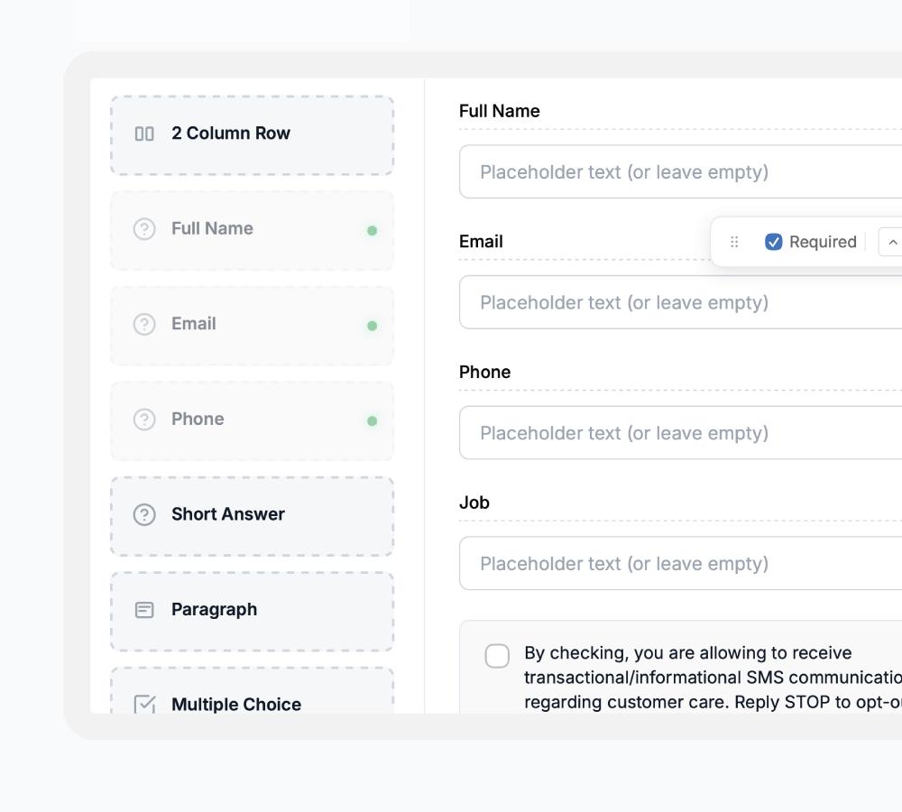Insert a 2 Column Row
902x812 pixels.
[x=252, y=135]
